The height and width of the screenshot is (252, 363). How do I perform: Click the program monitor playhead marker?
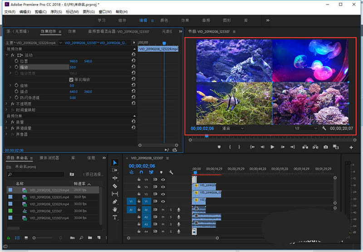(x=206, y=136)
